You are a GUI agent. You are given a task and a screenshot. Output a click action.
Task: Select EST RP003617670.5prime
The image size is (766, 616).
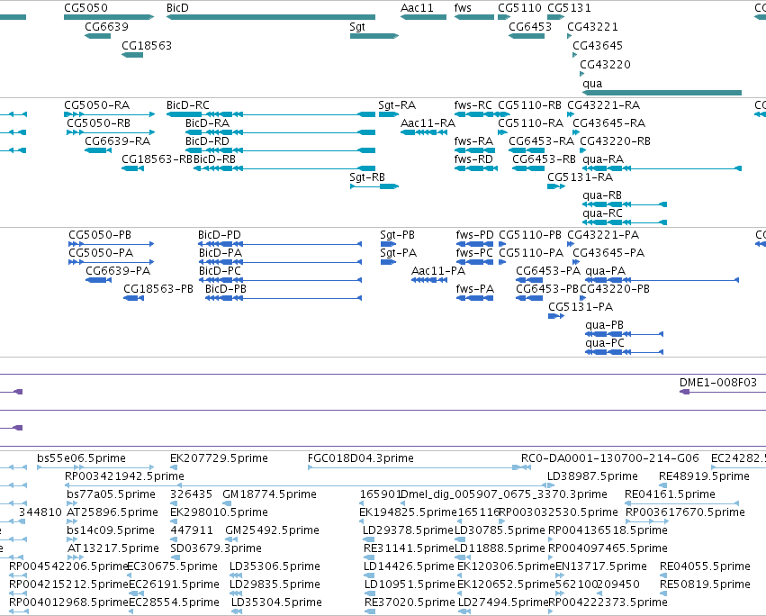point(647,521)
